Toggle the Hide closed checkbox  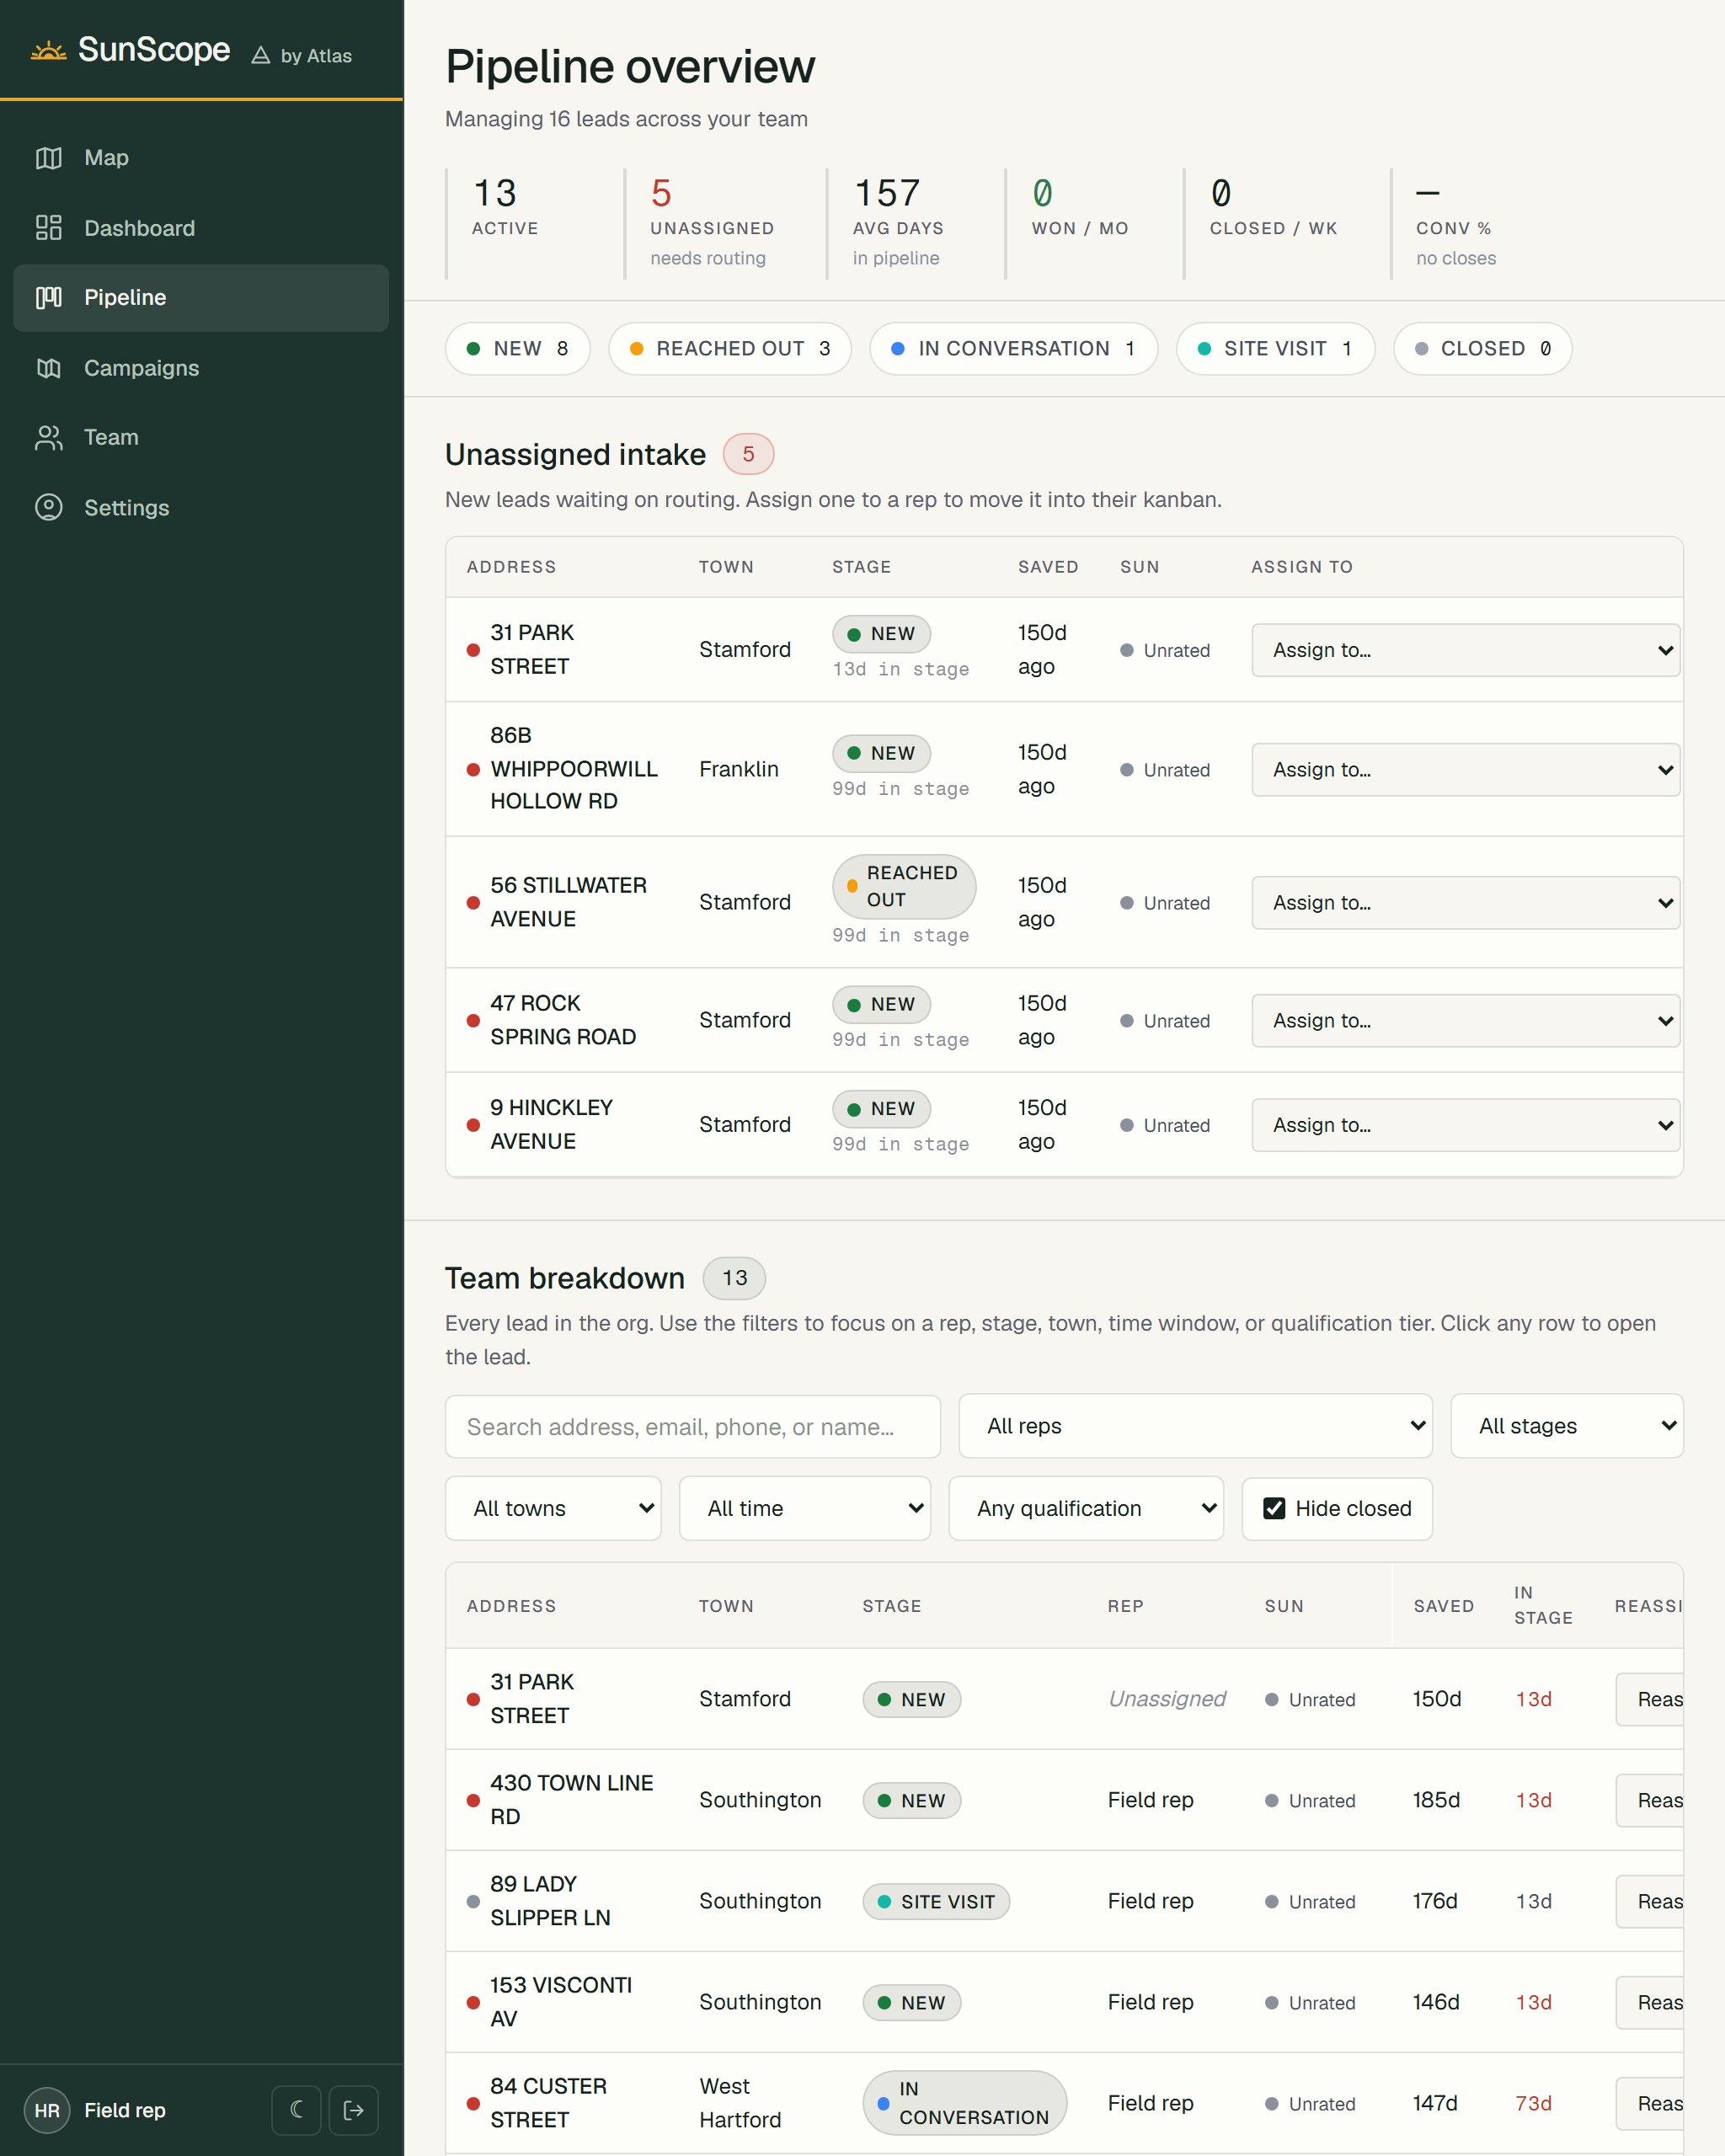[1274, 1508]
